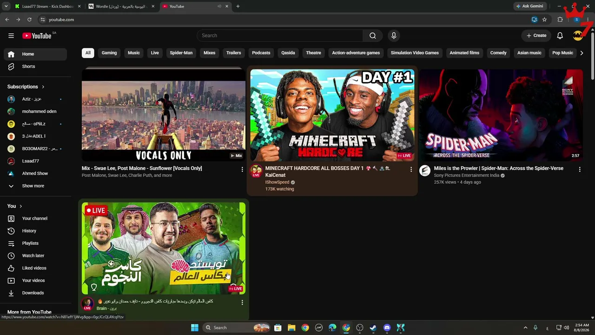Open Shorts in the sidebar
Screen dimensions: 595x335
click(35, 67)
